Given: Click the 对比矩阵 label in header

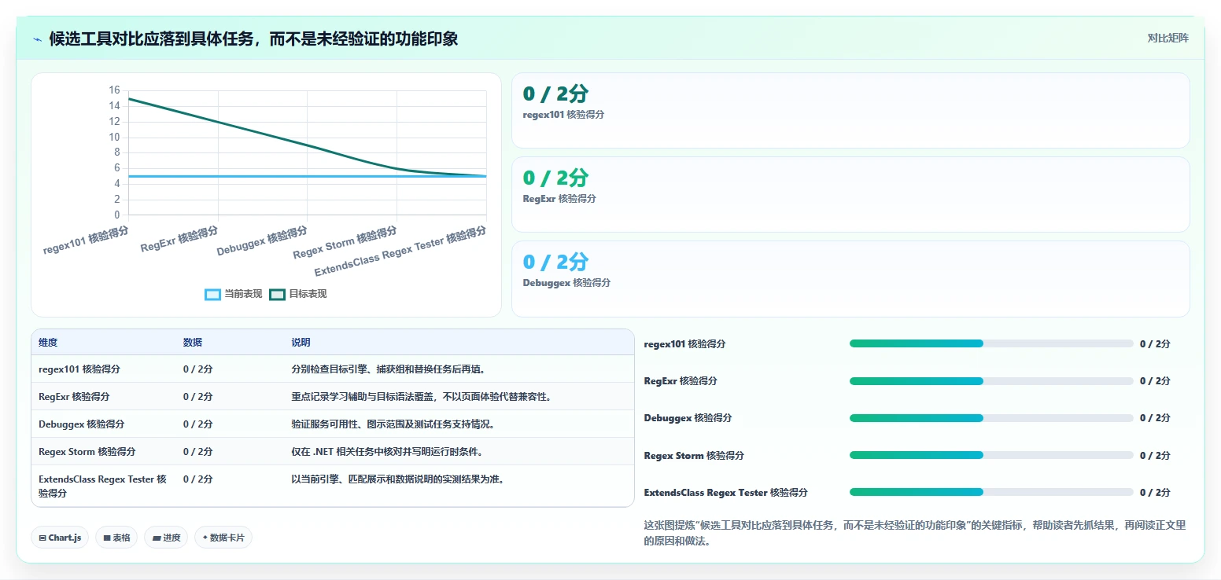Looking at the screenshot, I should point(1168,39).
